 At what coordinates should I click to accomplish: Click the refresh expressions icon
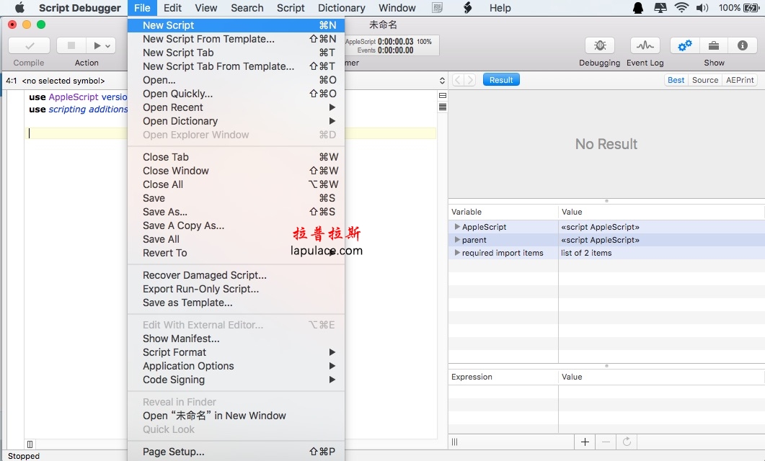pyautogui.click(x=627, y=442)
